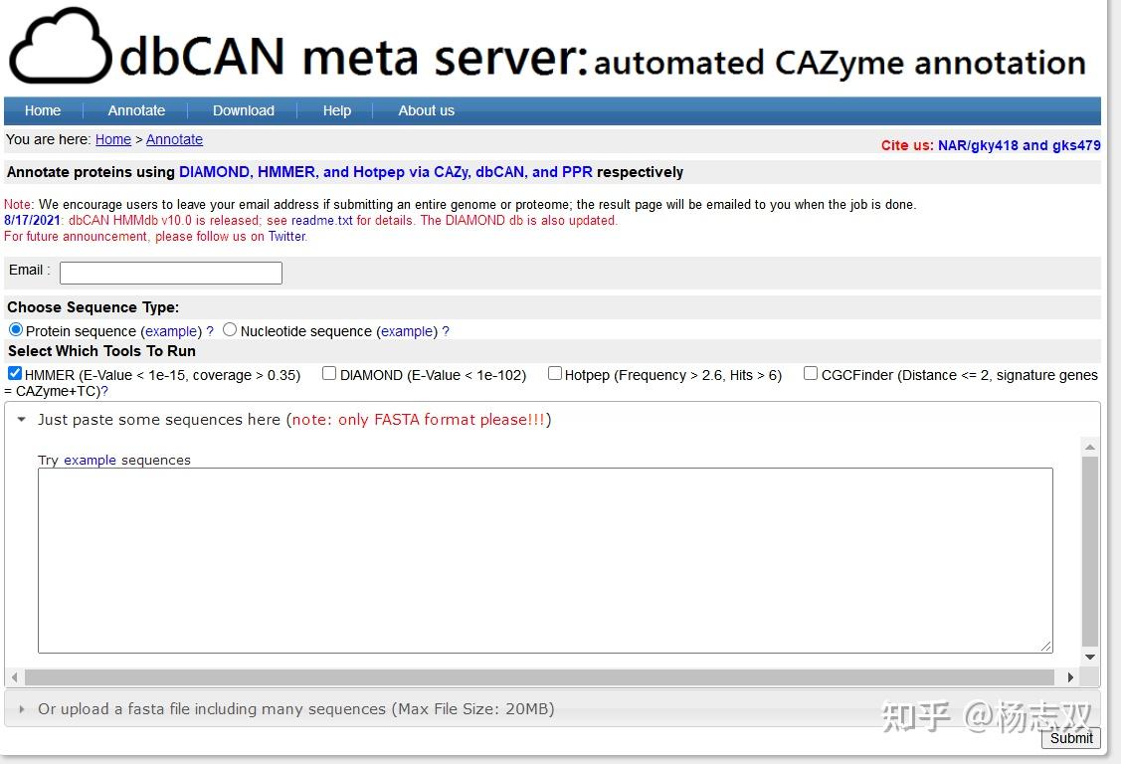Screen dimensions: 1121x764
Task: Open the Help page
Action: pos(336,110)
